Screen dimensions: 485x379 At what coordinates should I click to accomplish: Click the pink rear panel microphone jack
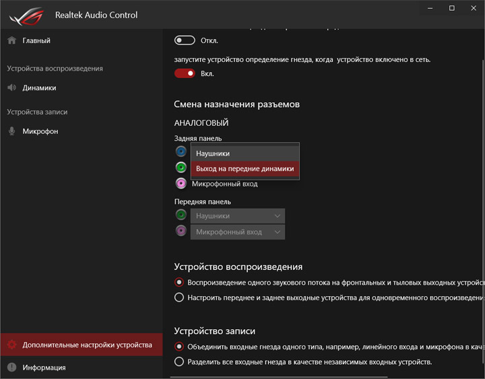(x=181, y=184)
